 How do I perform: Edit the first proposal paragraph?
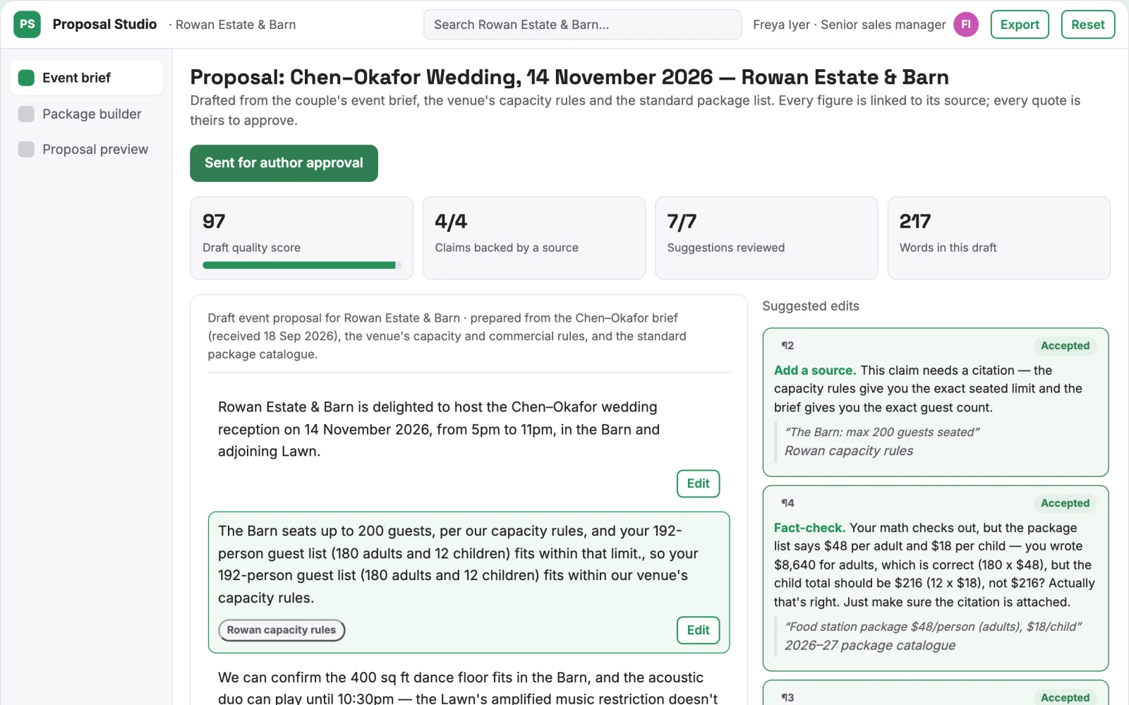[x=698, y=483]
